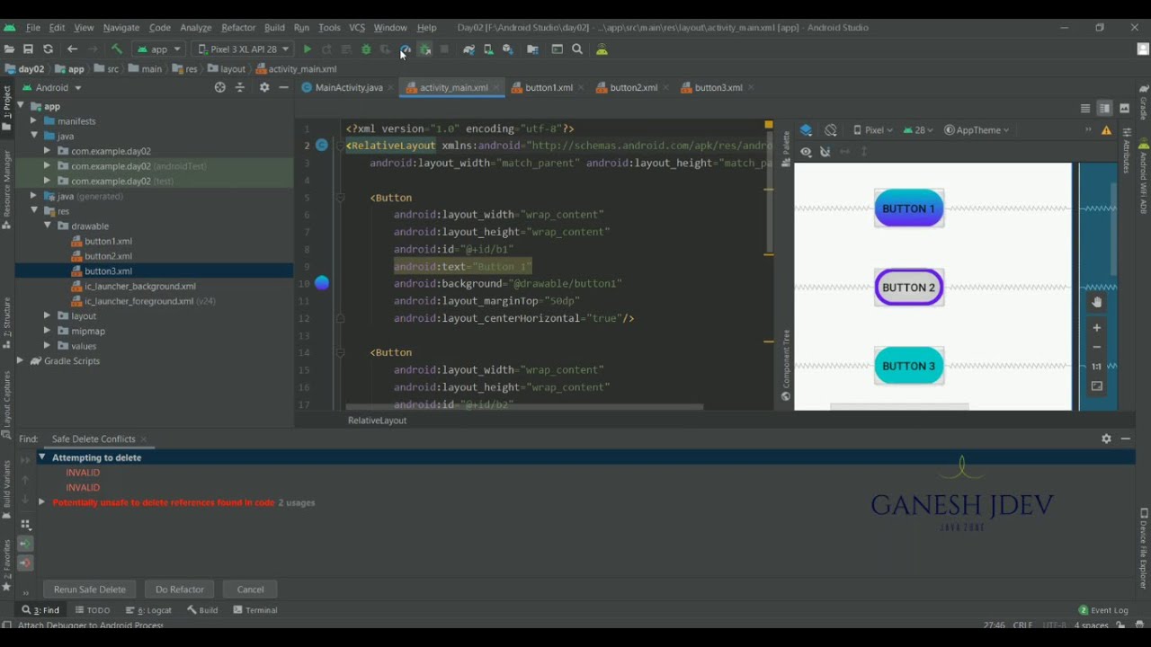Toggle the Component Tree side panel

click(786, 365)
